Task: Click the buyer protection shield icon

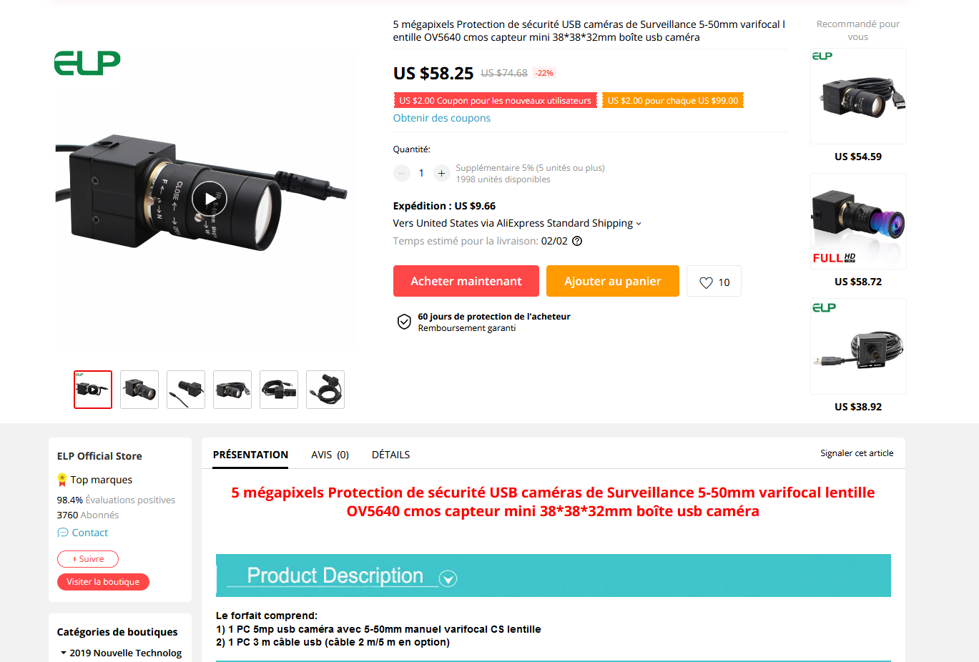Action: 404,322
